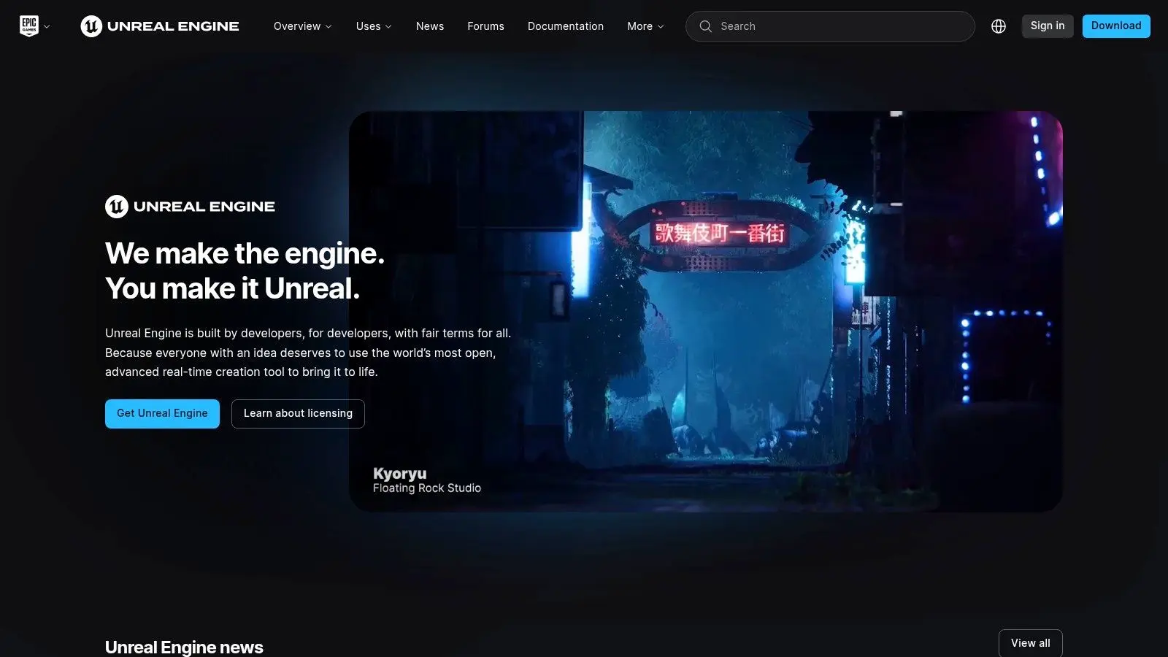1168x657 pixels.
Task: Open the language selector globe icon
Action: 999,26
